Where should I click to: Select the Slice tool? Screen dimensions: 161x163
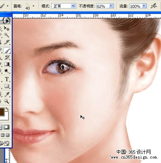click(6, 42)
